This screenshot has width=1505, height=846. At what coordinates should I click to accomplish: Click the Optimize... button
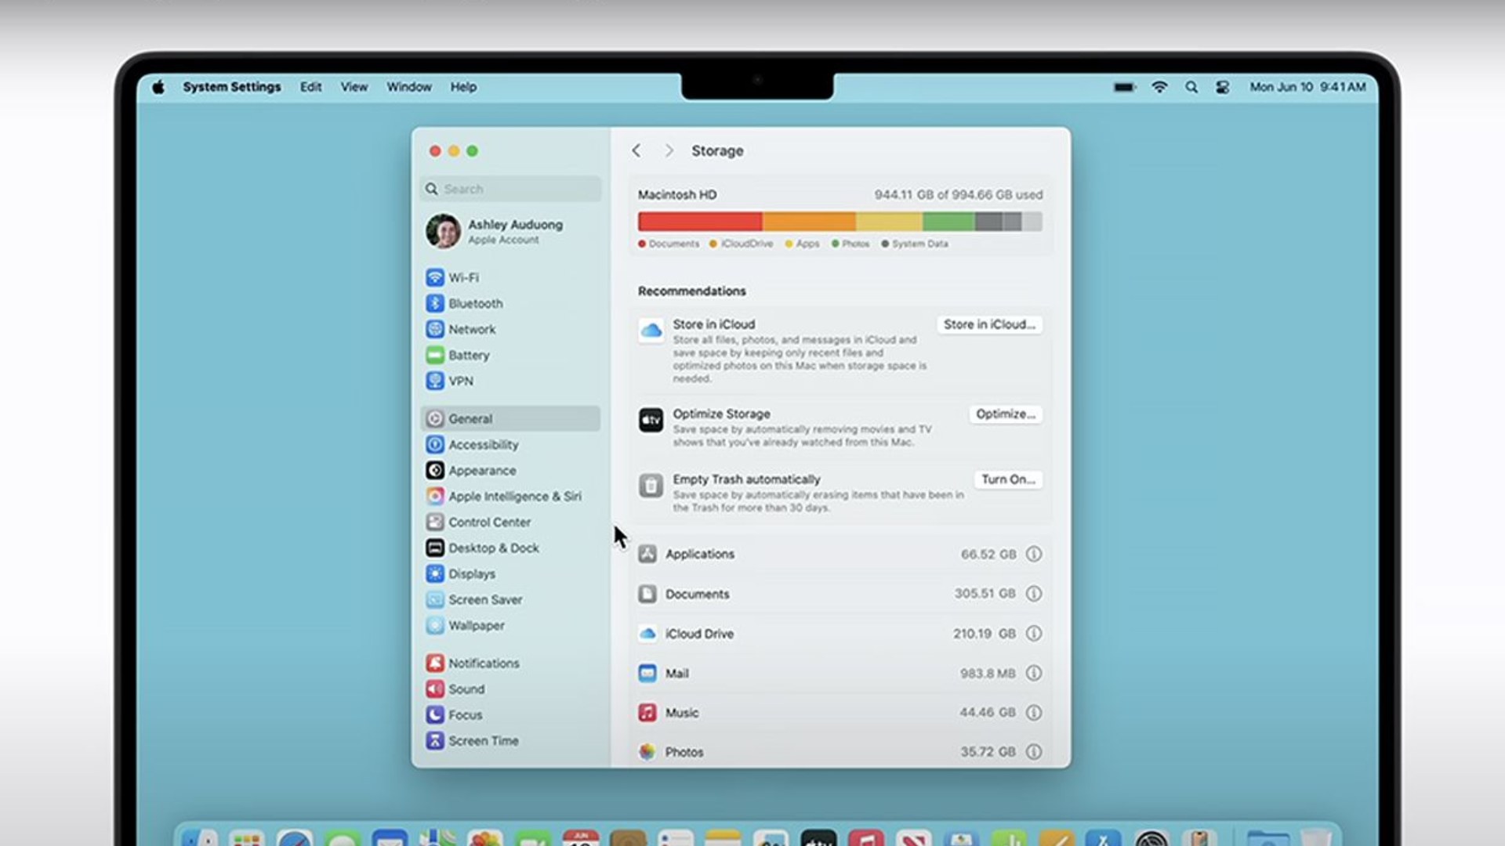click(1006, 414)
